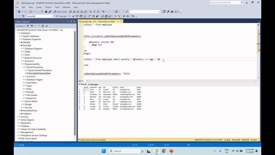Click the Refresh icon in Object Explorer

[x=43, y=26]
